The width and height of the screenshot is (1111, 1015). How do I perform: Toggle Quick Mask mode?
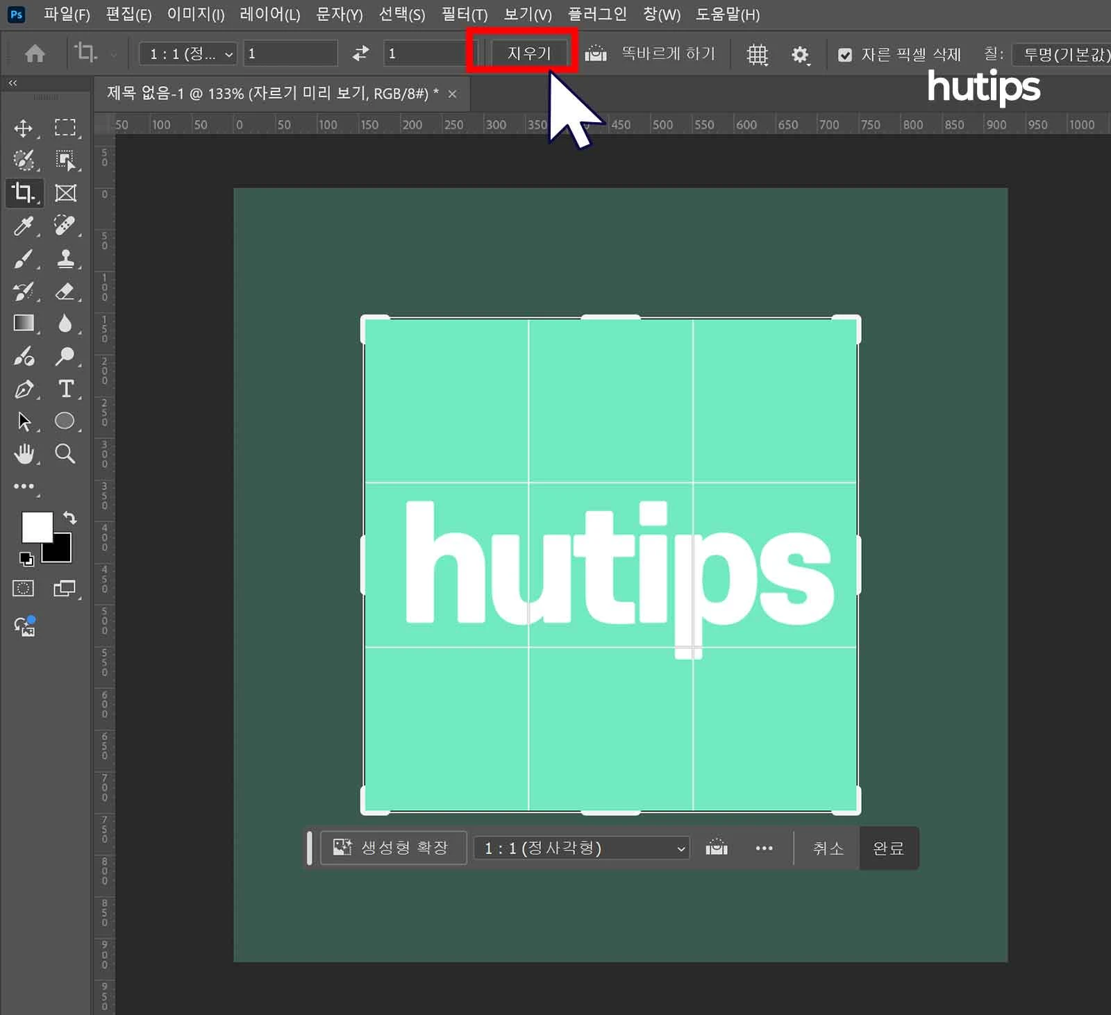click(x=23, y=589)
